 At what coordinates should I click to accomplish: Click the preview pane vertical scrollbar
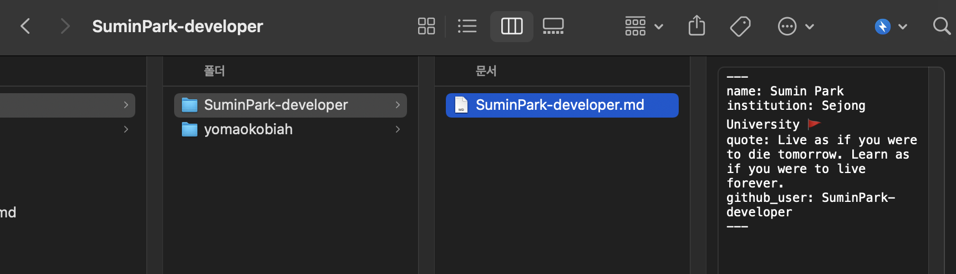pos(936,170)
